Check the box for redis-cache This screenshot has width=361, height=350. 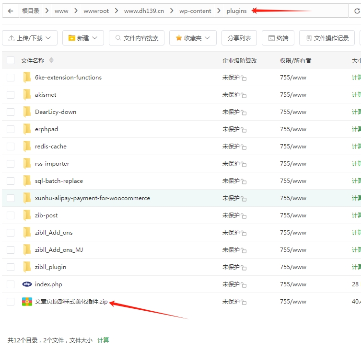click(x=11, y=147)
